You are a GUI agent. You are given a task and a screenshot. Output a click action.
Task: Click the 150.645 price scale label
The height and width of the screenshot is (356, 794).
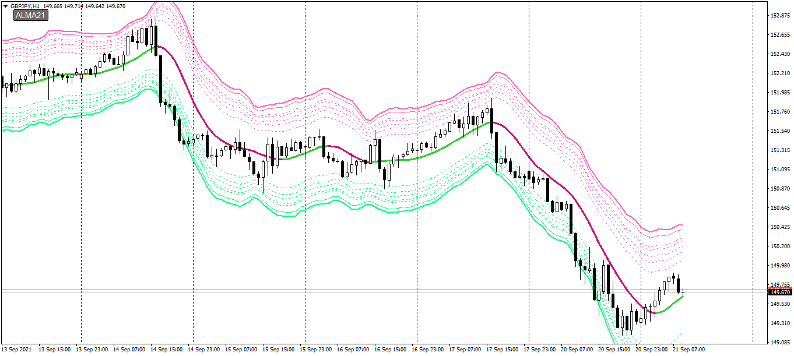[x=780, y=207]
